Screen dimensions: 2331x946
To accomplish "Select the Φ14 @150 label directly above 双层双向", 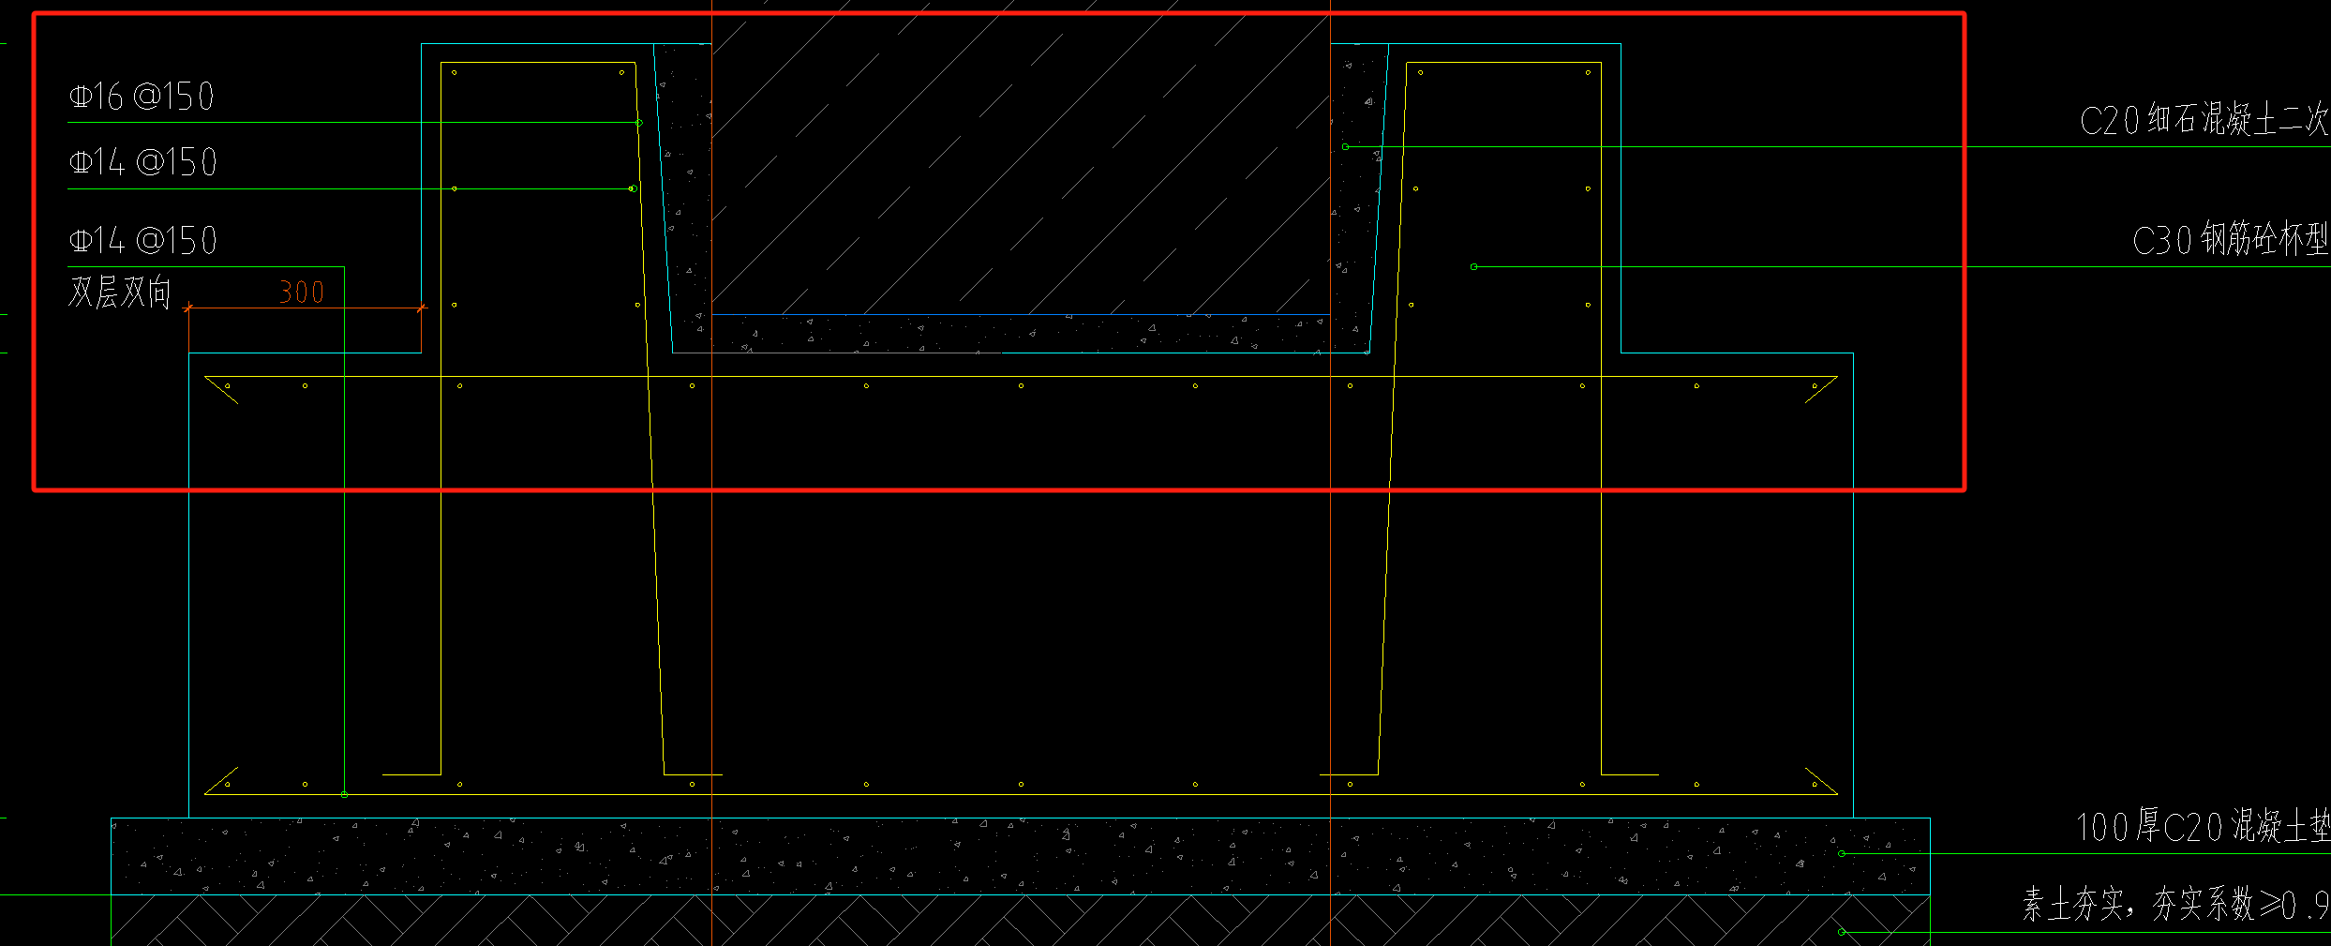I will tap(143, 240).
